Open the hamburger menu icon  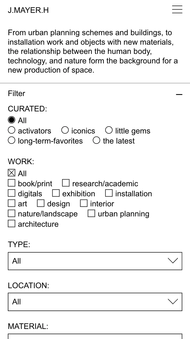177,9
